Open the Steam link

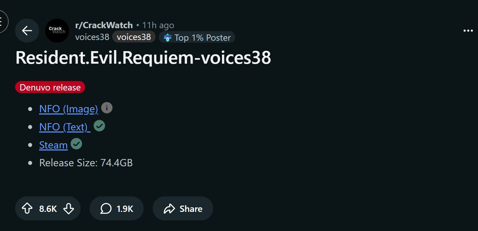pyautogui.click(x=53, y=145)
